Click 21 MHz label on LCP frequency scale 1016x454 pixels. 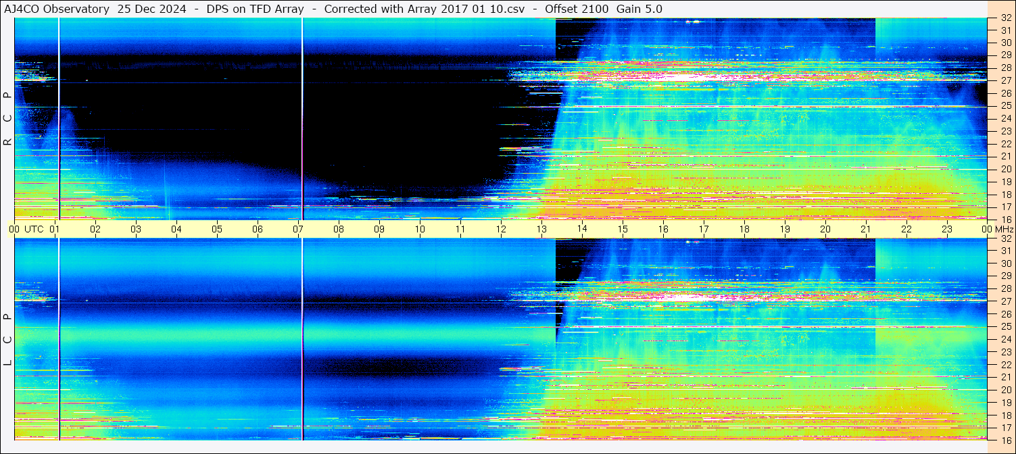1005,377
